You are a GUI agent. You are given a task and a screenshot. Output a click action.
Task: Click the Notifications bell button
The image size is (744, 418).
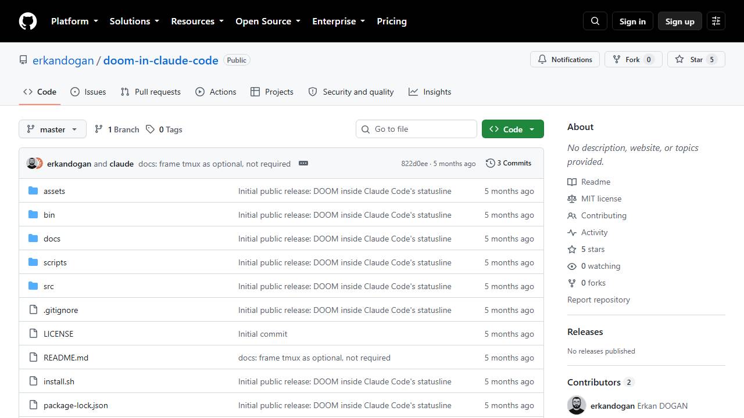(565, 59)
